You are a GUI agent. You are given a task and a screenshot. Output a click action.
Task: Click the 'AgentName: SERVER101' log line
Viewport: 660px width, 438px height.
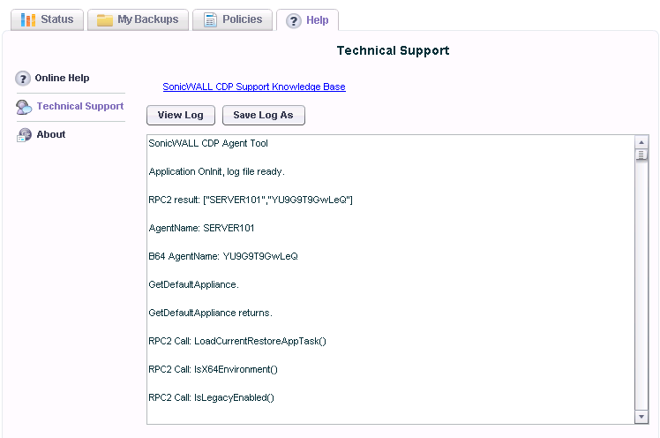pos(201,228)
